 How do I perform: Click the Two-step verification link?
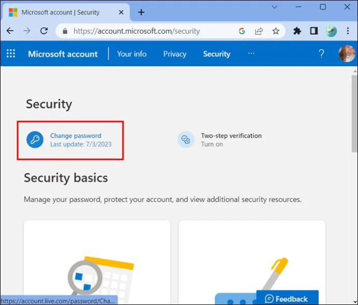click(x=231, y=136)
